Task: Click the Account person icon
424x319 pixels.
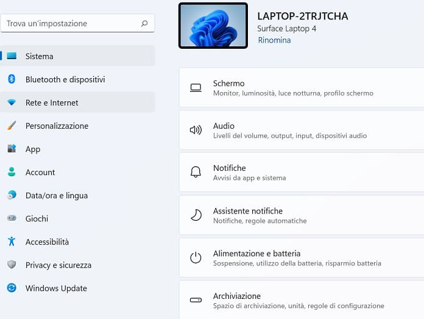Action: click(12, 172)
